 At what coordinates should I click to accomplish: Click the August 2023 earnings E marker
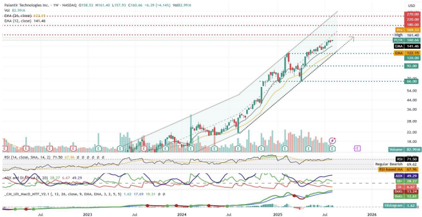tap(144, 148)
